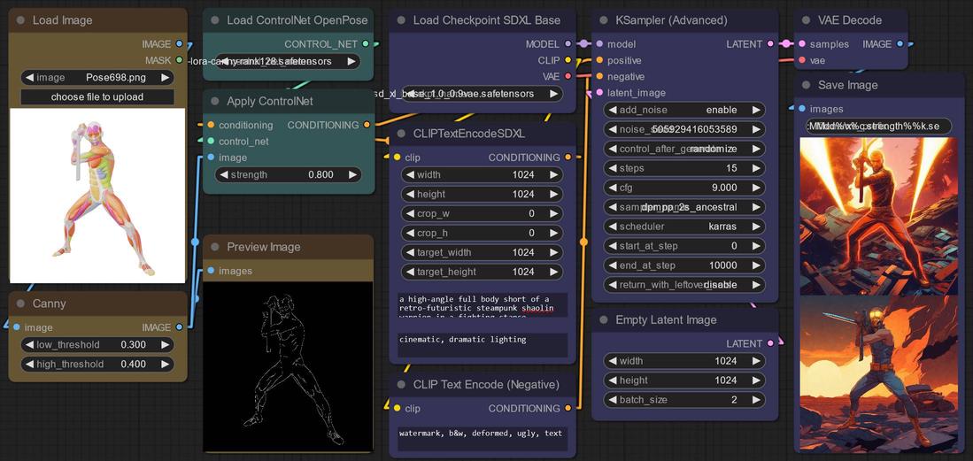The height and width of the screenshot is (461, 973).
Task: Click the MODEL output socket on Load Checkpoint
Action: tap(568, 44)
